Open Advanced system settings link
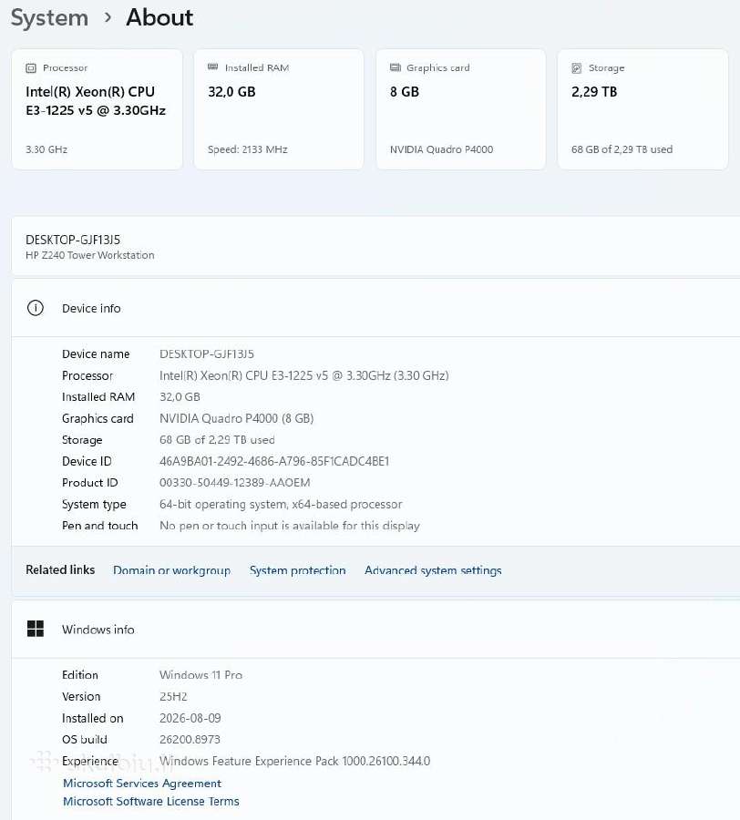The width and height of the screenshot is (740, 820). (x=433, y=570)
